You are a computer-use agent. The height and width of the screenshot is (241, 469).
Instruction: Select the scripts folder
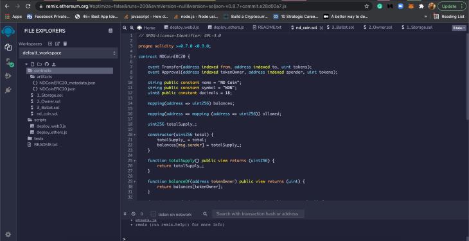coord(37,120)
